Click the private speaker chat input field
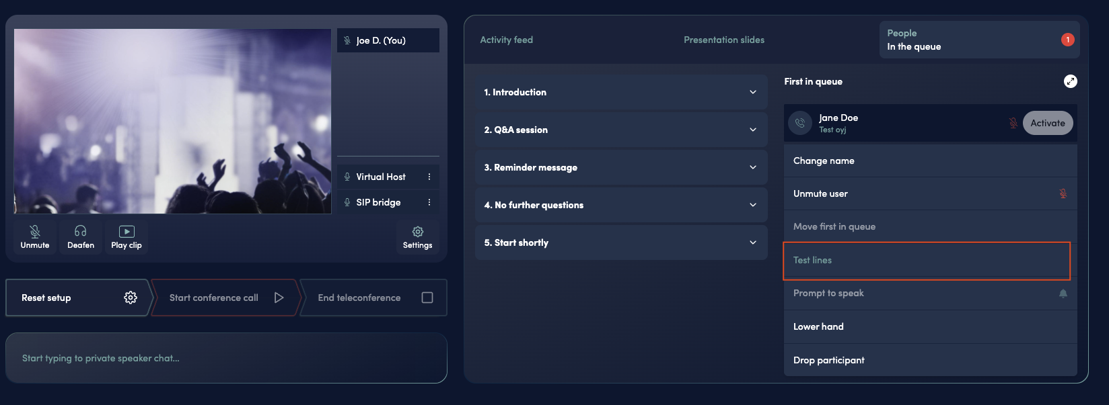1109x405 pixels. coord(226,358)
